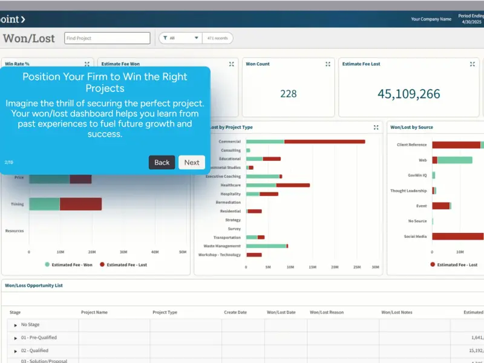Maximize the Won Count card

click(x=328, y=64)
